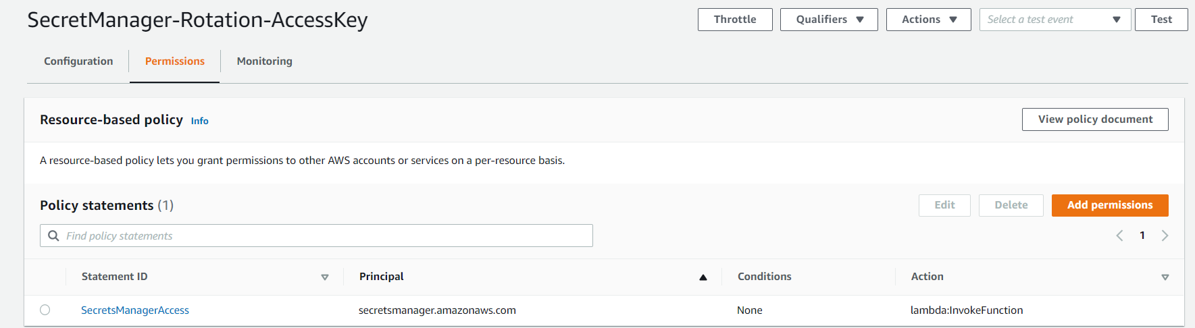Viewport: 1195px width, 328px height.
Task: Select the Permissions tab
Action: pos(174,61)
